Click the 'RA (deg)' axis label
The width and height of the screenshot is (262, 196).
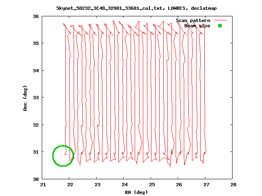[x=136, y=192]
